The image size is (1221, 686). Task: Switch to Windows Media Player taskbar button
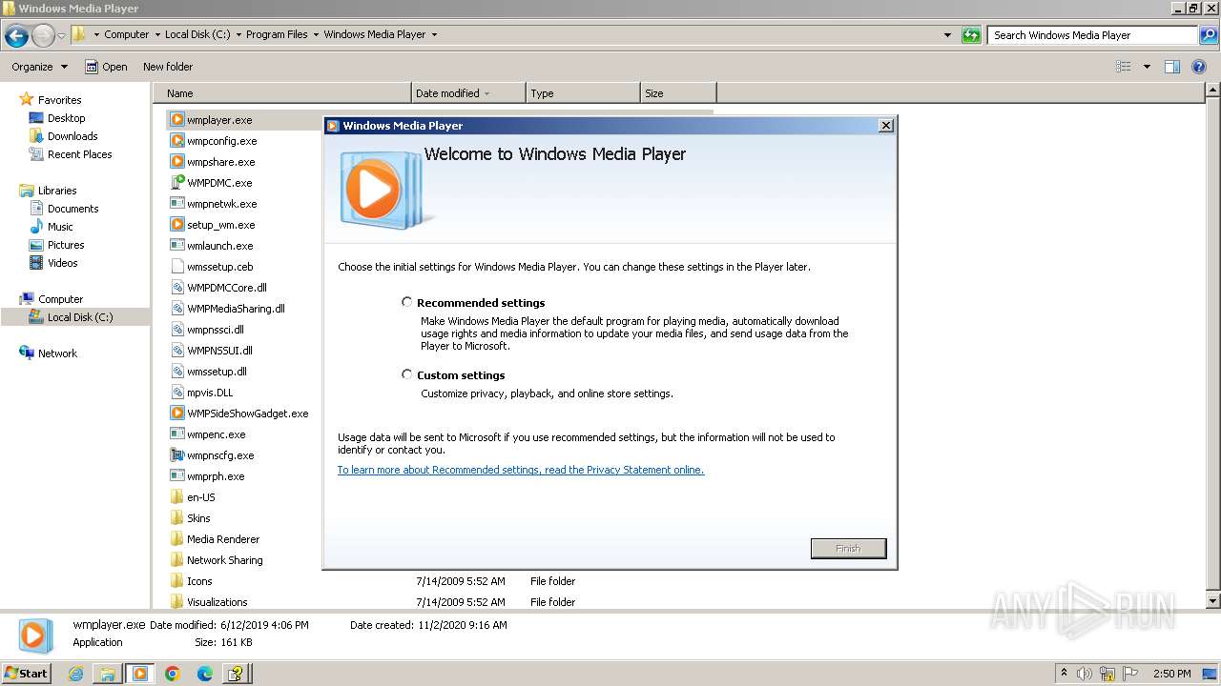(140, 674)
